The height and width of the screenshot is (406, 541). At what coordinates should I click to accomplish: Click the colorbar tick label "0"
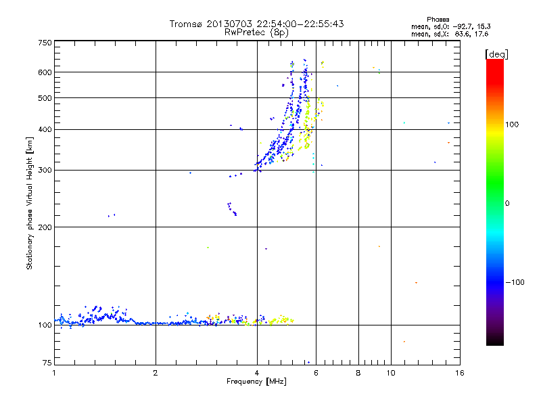click(x=507, y=204)
